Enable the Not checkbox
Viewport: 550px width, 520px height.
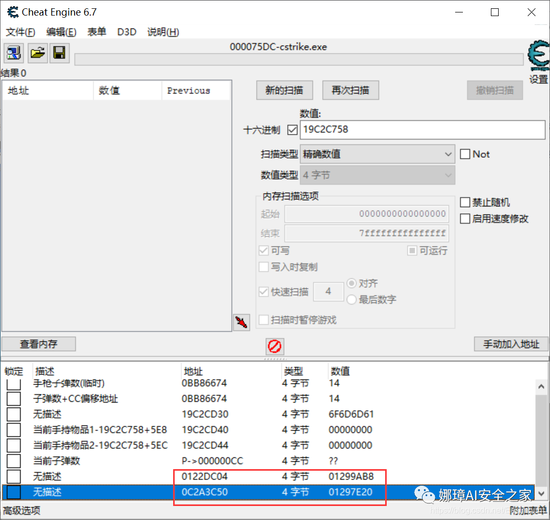465,154
